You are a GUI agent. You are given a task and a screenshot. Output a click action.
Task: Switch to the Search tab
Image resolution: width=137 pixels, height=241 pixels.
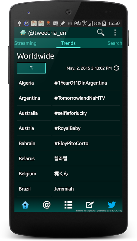point(115,43)
